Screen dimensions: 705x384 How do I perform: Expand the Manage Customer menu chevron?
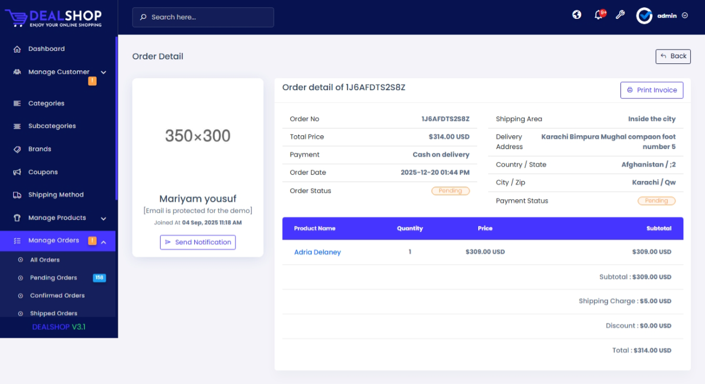(103, 72)
